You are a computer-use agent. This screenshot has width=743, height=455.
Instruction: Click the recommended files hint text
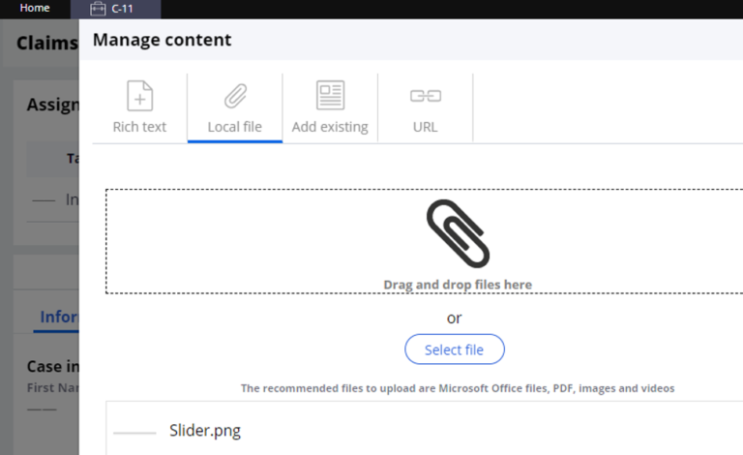pos(457,388)
